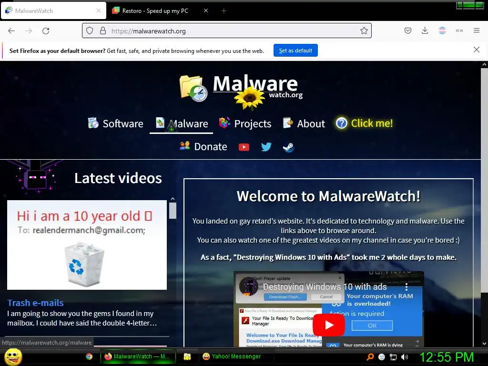Viewport: 488px width, 366px height.
Task: Click the page scrollbar down arrow
Action: pos(484,344)
